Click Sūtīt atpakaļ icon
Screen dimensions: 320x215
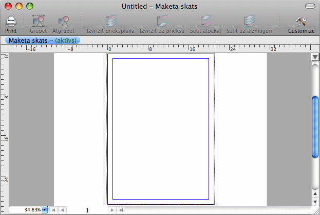205,21
